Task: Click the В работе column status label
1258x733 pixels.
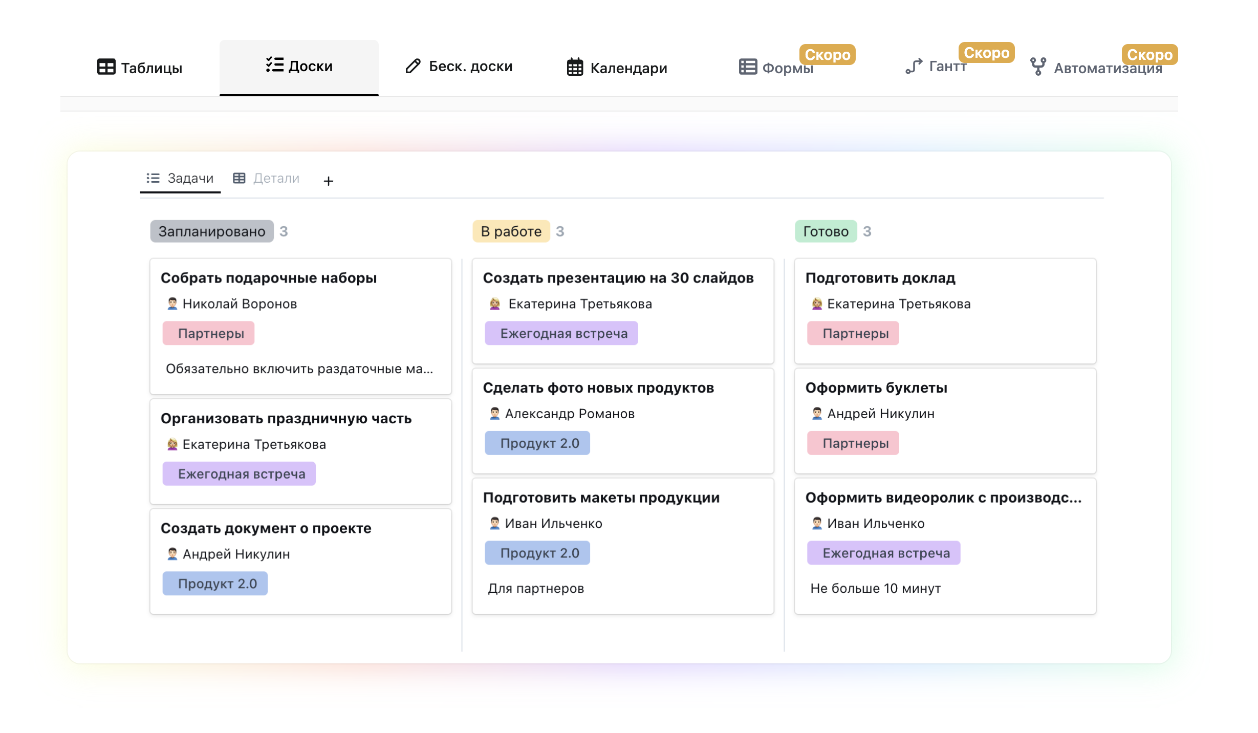Action: 511,231
